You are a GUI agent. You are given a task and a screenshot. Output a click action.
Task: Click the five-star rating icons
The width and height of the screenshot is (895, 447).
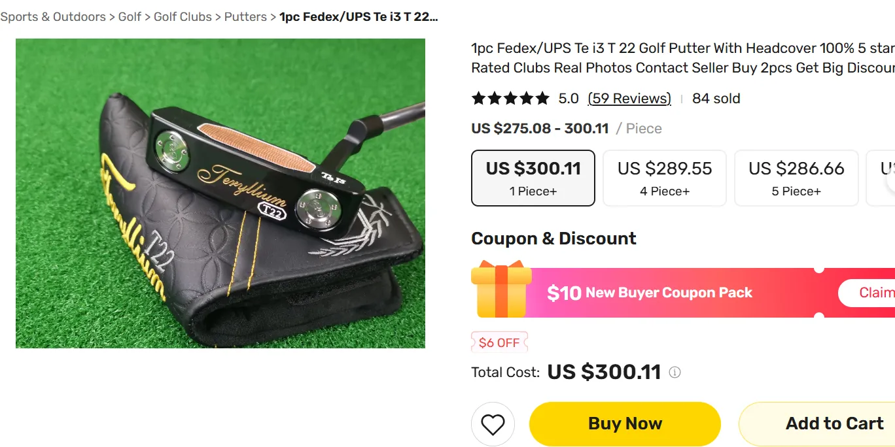(510, 99)
